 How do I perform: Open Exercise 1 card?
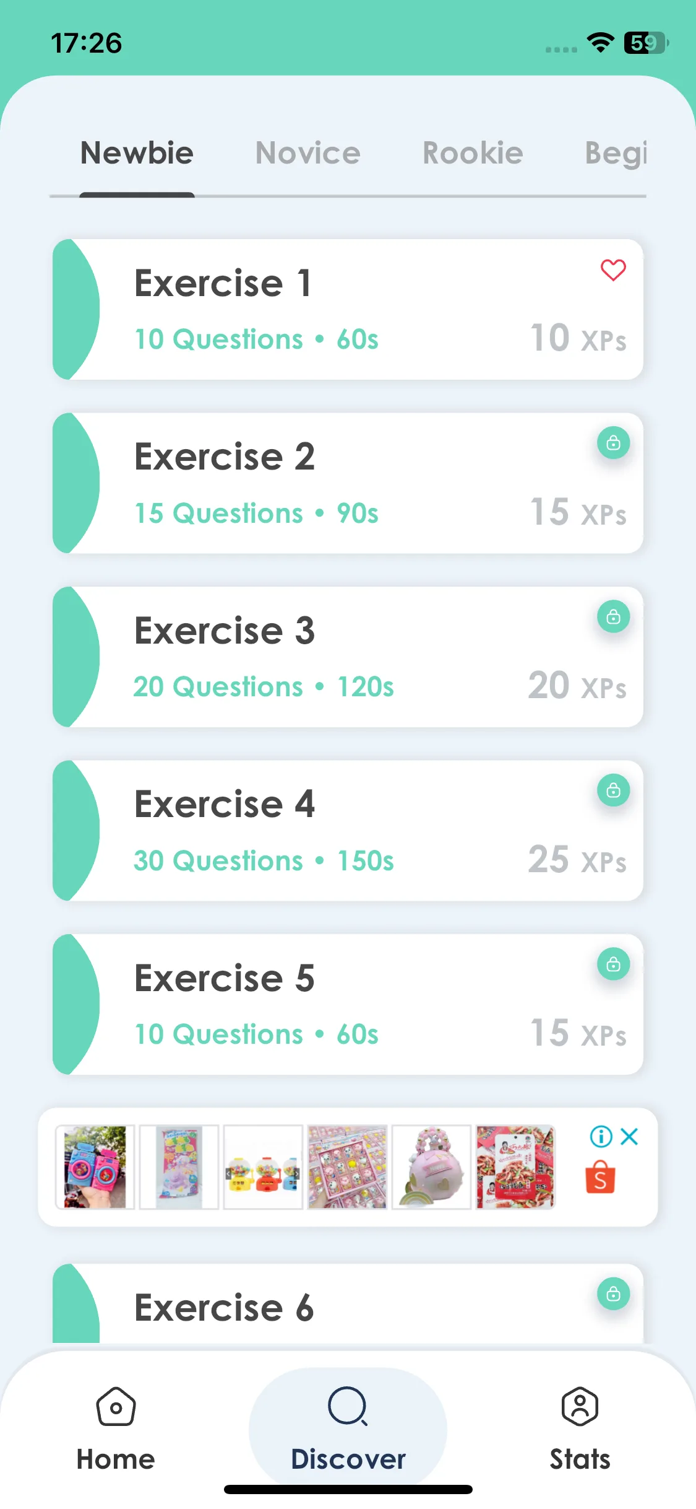[348, 310]
